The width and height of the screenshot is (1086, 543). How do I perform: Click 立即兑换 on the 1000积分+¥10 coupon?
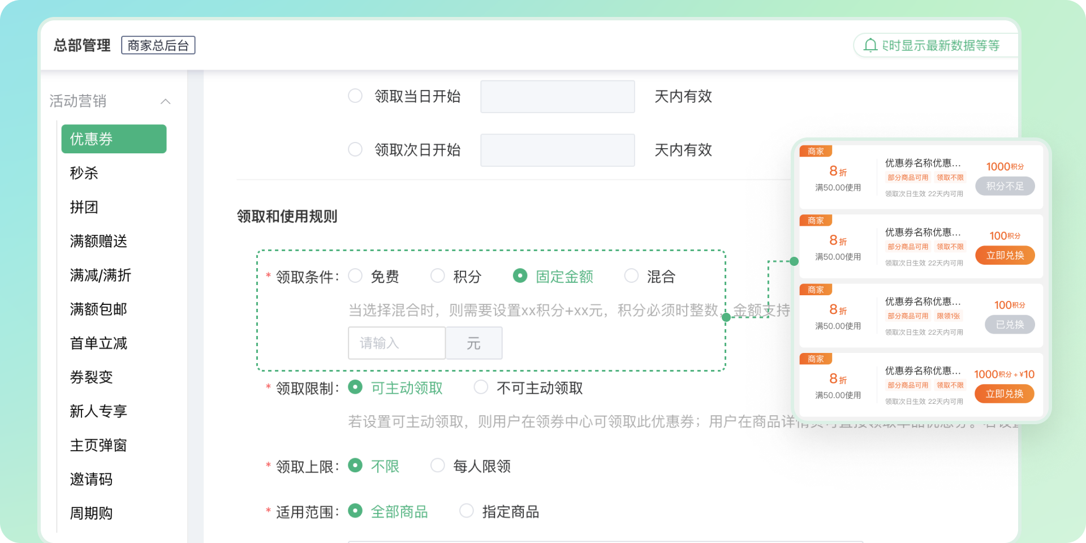point(1005,394)
